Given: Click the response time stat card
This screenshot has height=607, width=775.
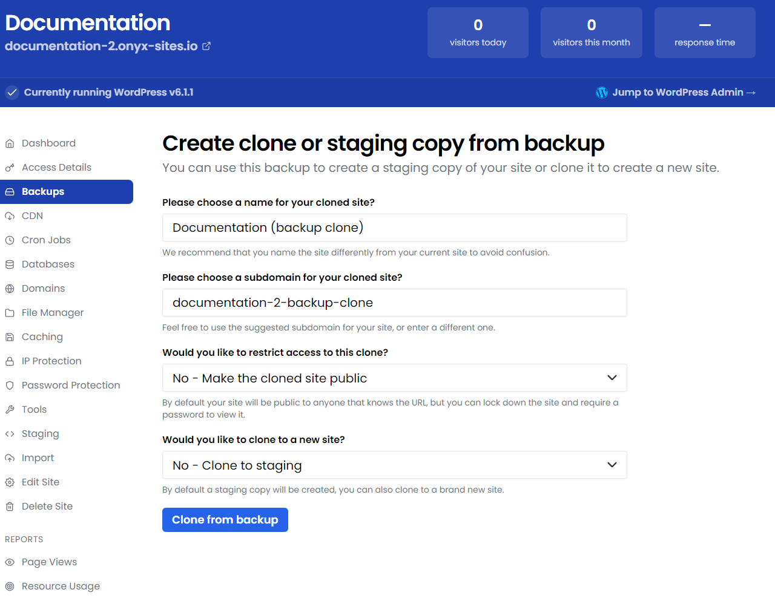Looking at the screenshot, I should [705, 33].
